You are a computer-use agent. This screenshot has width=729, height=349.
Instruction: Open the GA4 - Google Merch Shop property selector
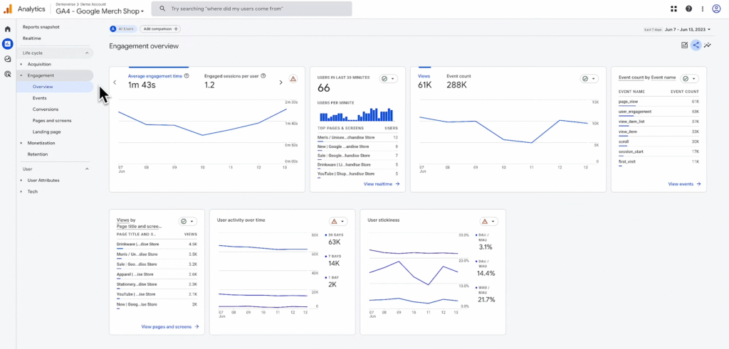(100, 11)
